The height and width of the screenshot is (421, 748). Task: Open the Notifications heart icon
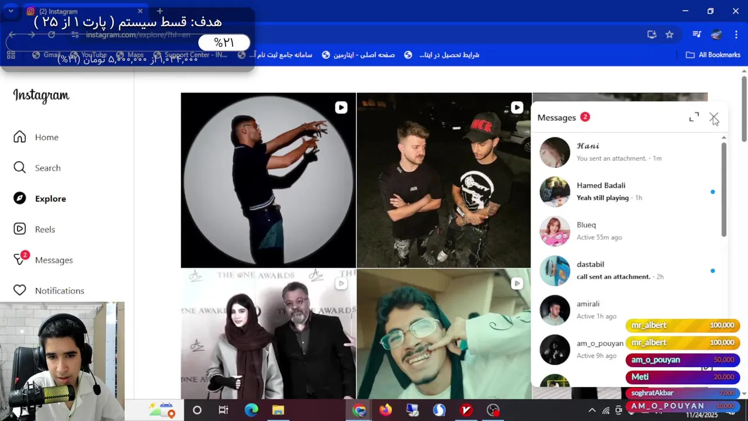[20, 291]
